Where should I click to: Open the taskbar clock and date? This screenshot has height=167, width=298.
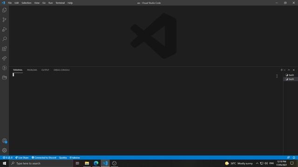[x=281, y=163]
